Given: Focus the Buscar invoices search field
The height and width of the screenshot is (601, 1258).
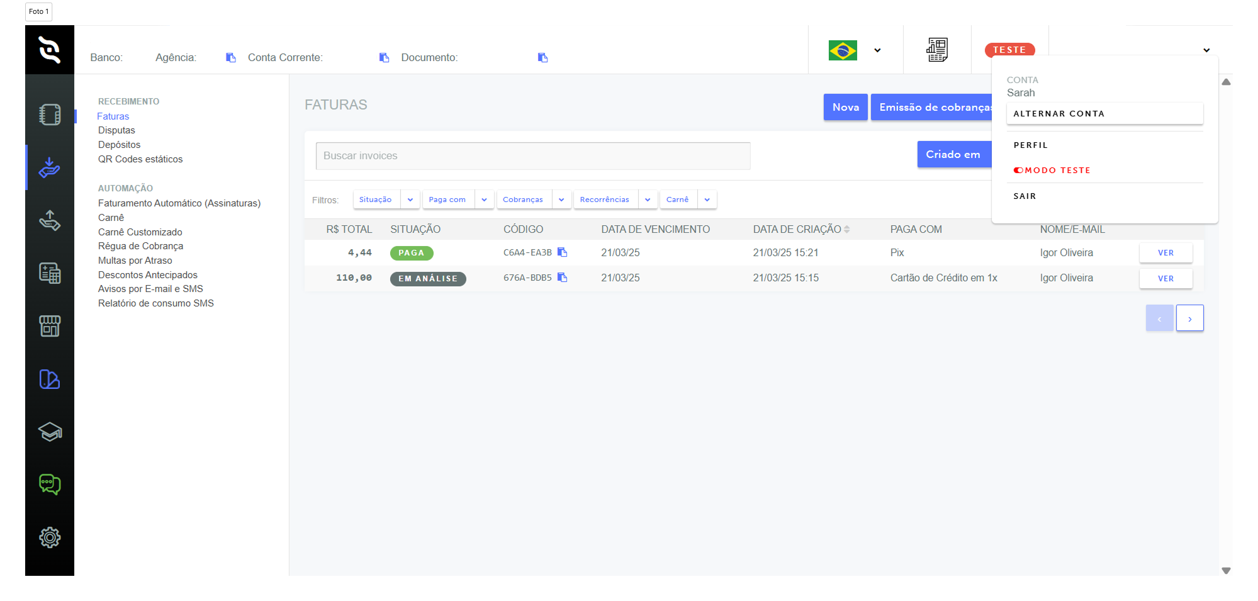Looking at the screenshot, I should pyautogui.click(x=533, y=155).
